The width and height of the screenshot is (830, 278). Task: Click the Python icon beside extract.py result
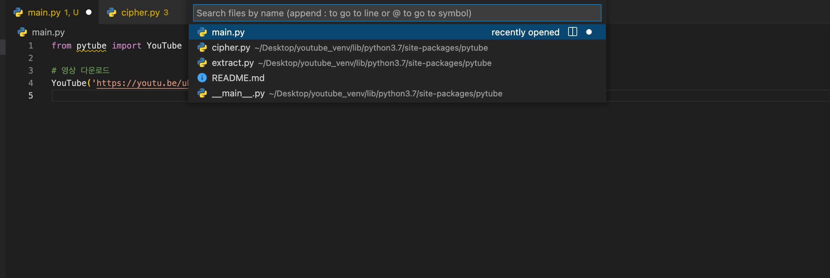202,63
